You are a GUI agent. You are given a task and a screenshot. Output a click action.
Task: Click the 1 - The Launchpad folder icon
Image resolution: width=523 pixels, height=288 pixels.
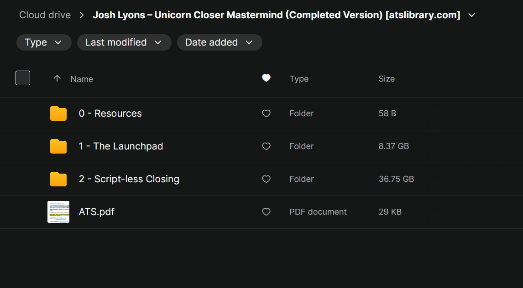pyautogui.click(x=58, y=146)
